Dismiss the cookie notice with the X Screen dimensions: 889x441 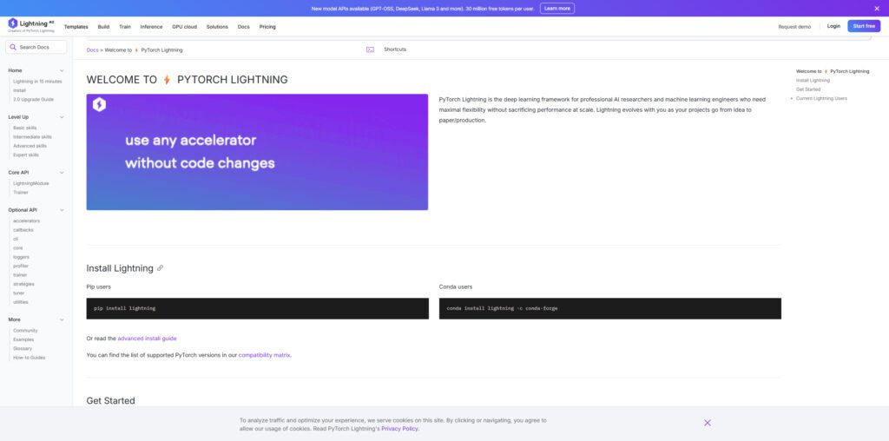click(x=708, y=423)
